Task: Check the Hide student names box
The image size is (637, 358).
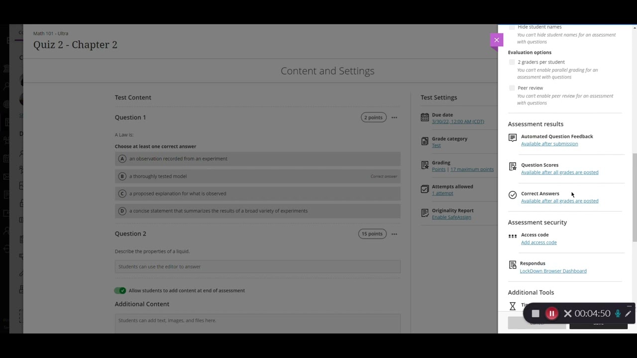Action: click(512, 27)
